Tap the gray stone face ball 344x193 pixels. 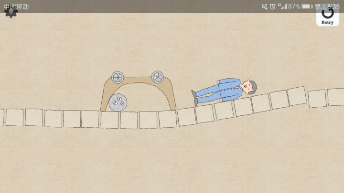(118, 102)
